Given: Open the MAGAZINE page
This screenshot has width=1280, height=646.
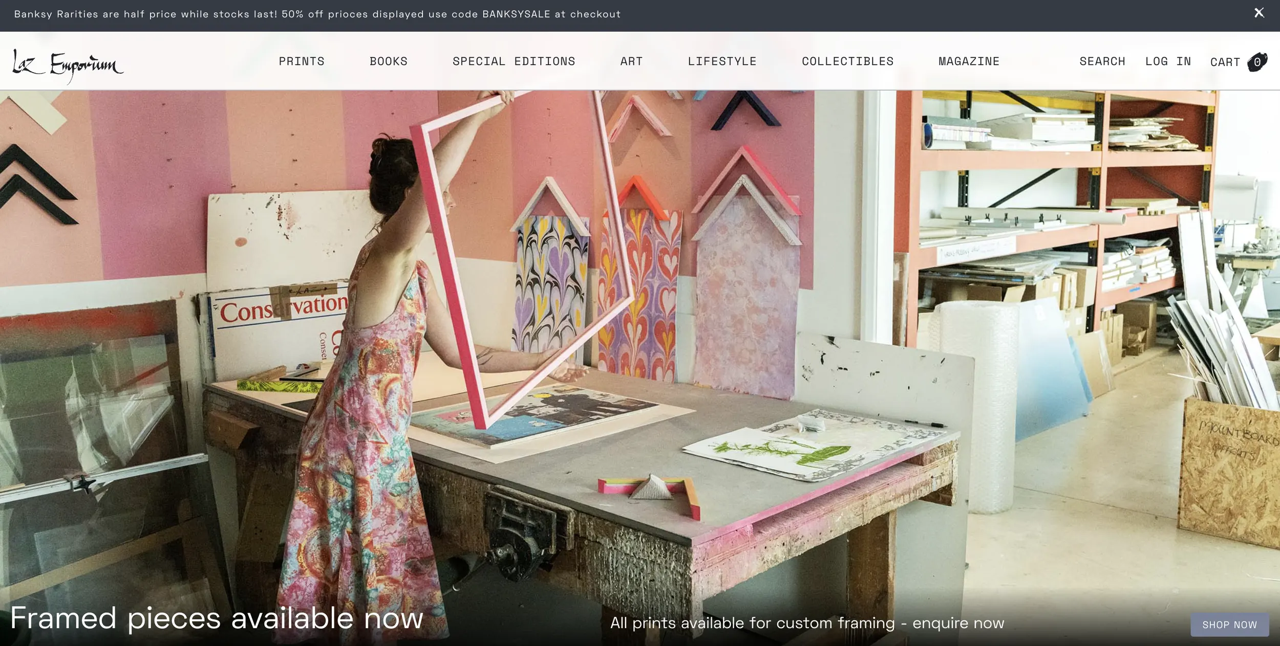Looking at the screenshot, I should click(969, 62).
